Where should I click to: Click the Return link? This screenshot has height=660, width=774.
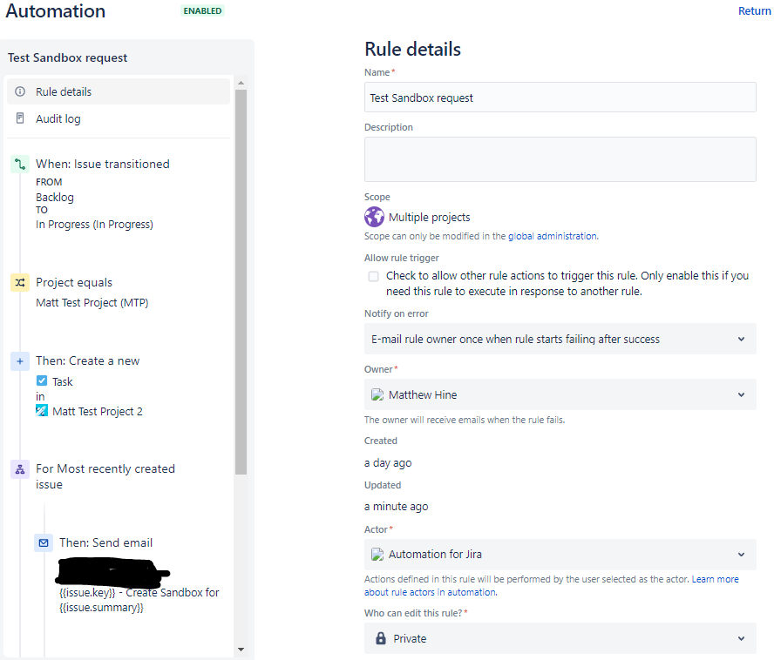[x=754, y=10]
